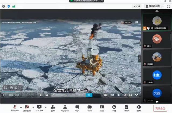Pause the video with the pause button

pyautogui.click(x=5, y=95)
